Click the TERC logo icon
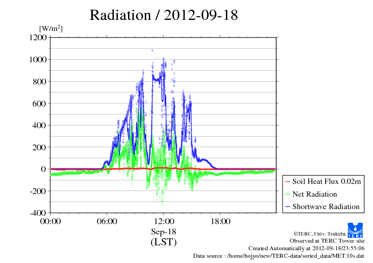 tap(355, 230)
